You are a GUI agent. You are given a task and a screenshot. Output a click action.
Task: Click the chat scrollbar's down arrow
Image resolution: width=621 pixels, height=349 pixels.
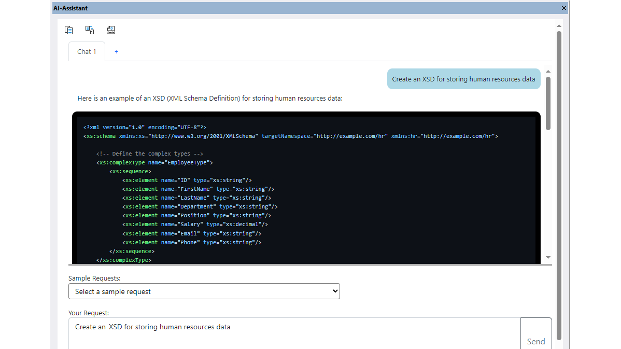coord(547,257)
